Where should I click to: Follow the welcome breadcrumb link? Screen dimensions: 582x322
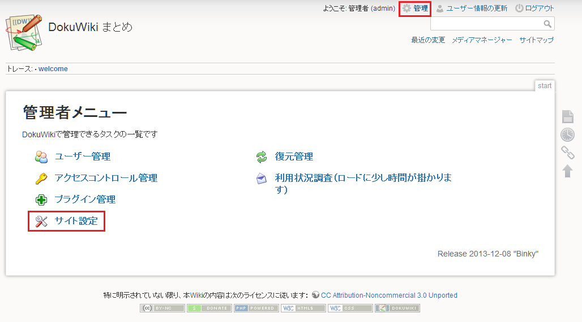pos(53,69)
